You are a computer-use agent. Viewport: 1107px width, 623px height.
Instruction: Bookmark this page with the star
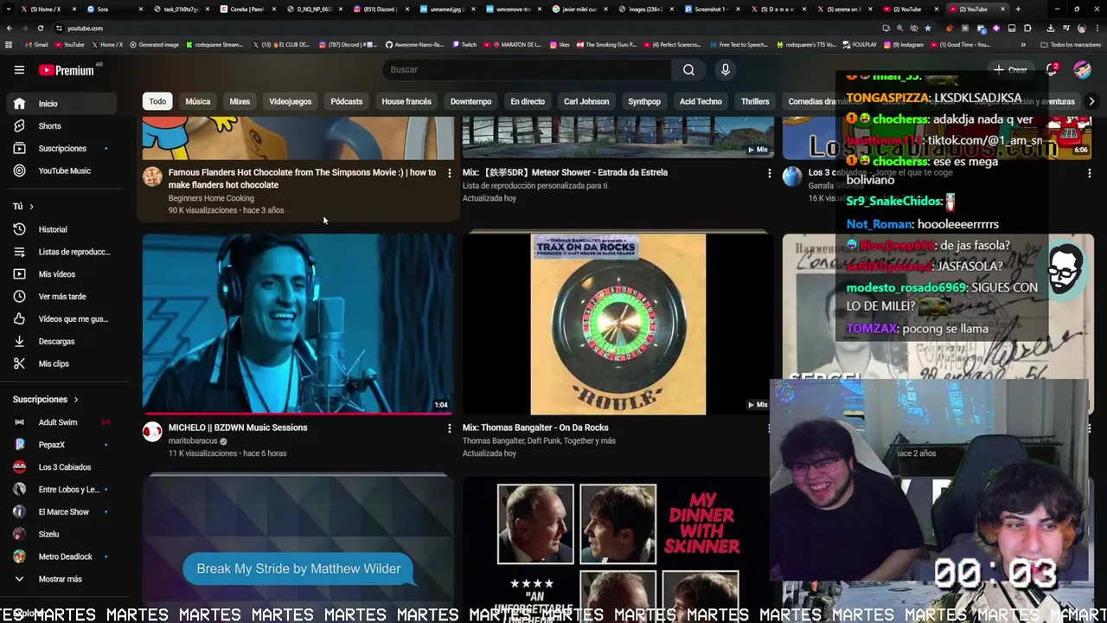[x=927, y=28]
